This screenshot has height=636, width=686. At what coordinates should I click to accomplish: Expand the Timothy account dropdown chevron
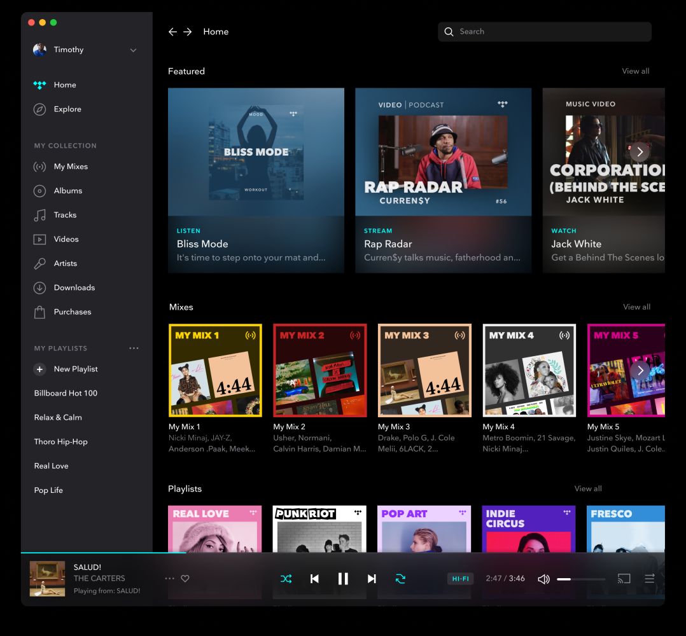(x=134, y=50)
